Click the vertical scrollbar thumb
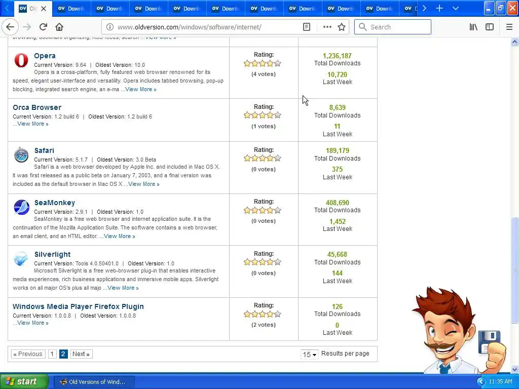 (514, 269)
